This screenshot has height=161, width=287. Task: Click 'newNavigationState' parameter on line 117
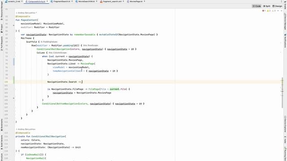pos(33,147)
